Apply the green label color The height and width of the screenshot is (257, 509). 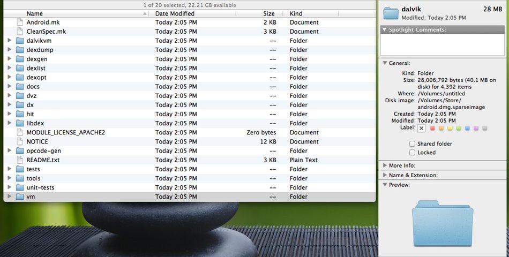pyautogui.click(x=459, y=128)
